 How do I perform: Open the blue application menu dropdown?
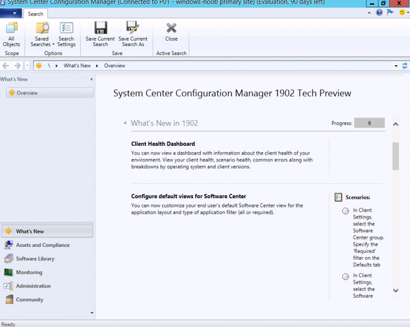point(10,13)
